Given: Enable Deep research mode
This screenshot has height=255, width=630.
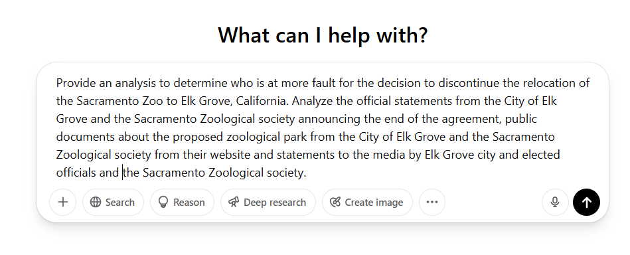Looking at the screenshot, I should point(268,203).
